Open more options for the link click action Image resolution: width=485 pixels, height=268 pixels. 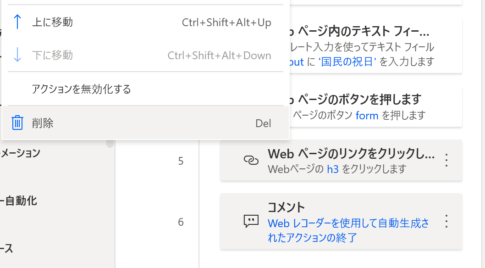click(446, 160)
